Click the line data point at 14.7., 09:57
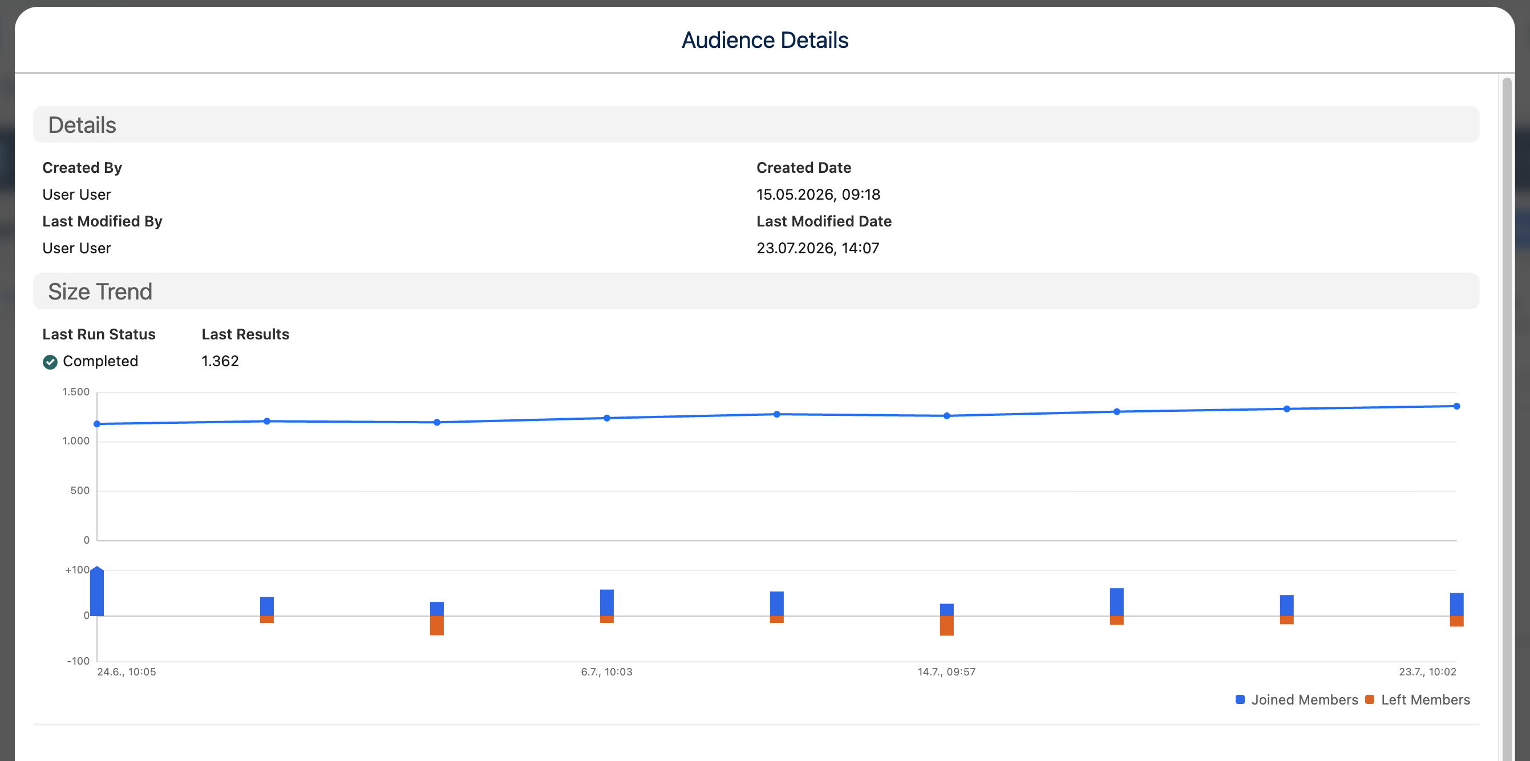 (946, 416)
